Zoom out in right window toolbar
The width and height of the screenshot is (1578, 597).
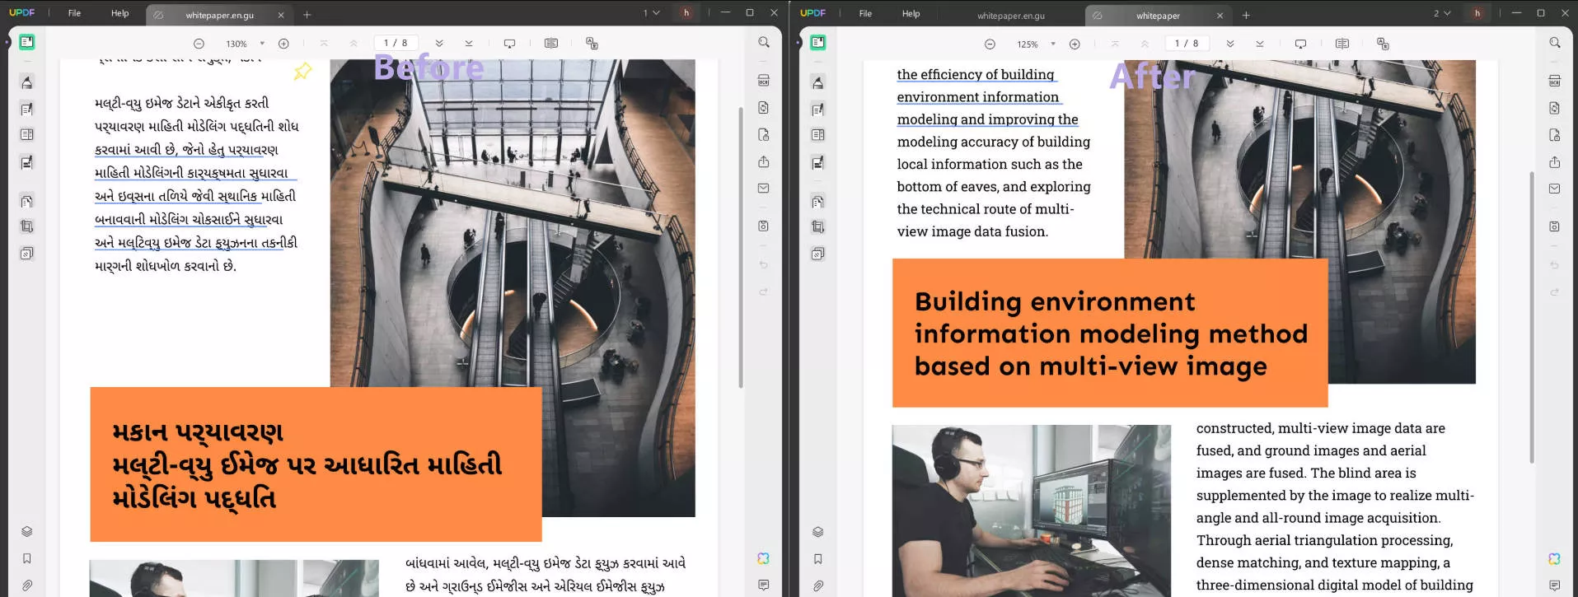(990, 44)
